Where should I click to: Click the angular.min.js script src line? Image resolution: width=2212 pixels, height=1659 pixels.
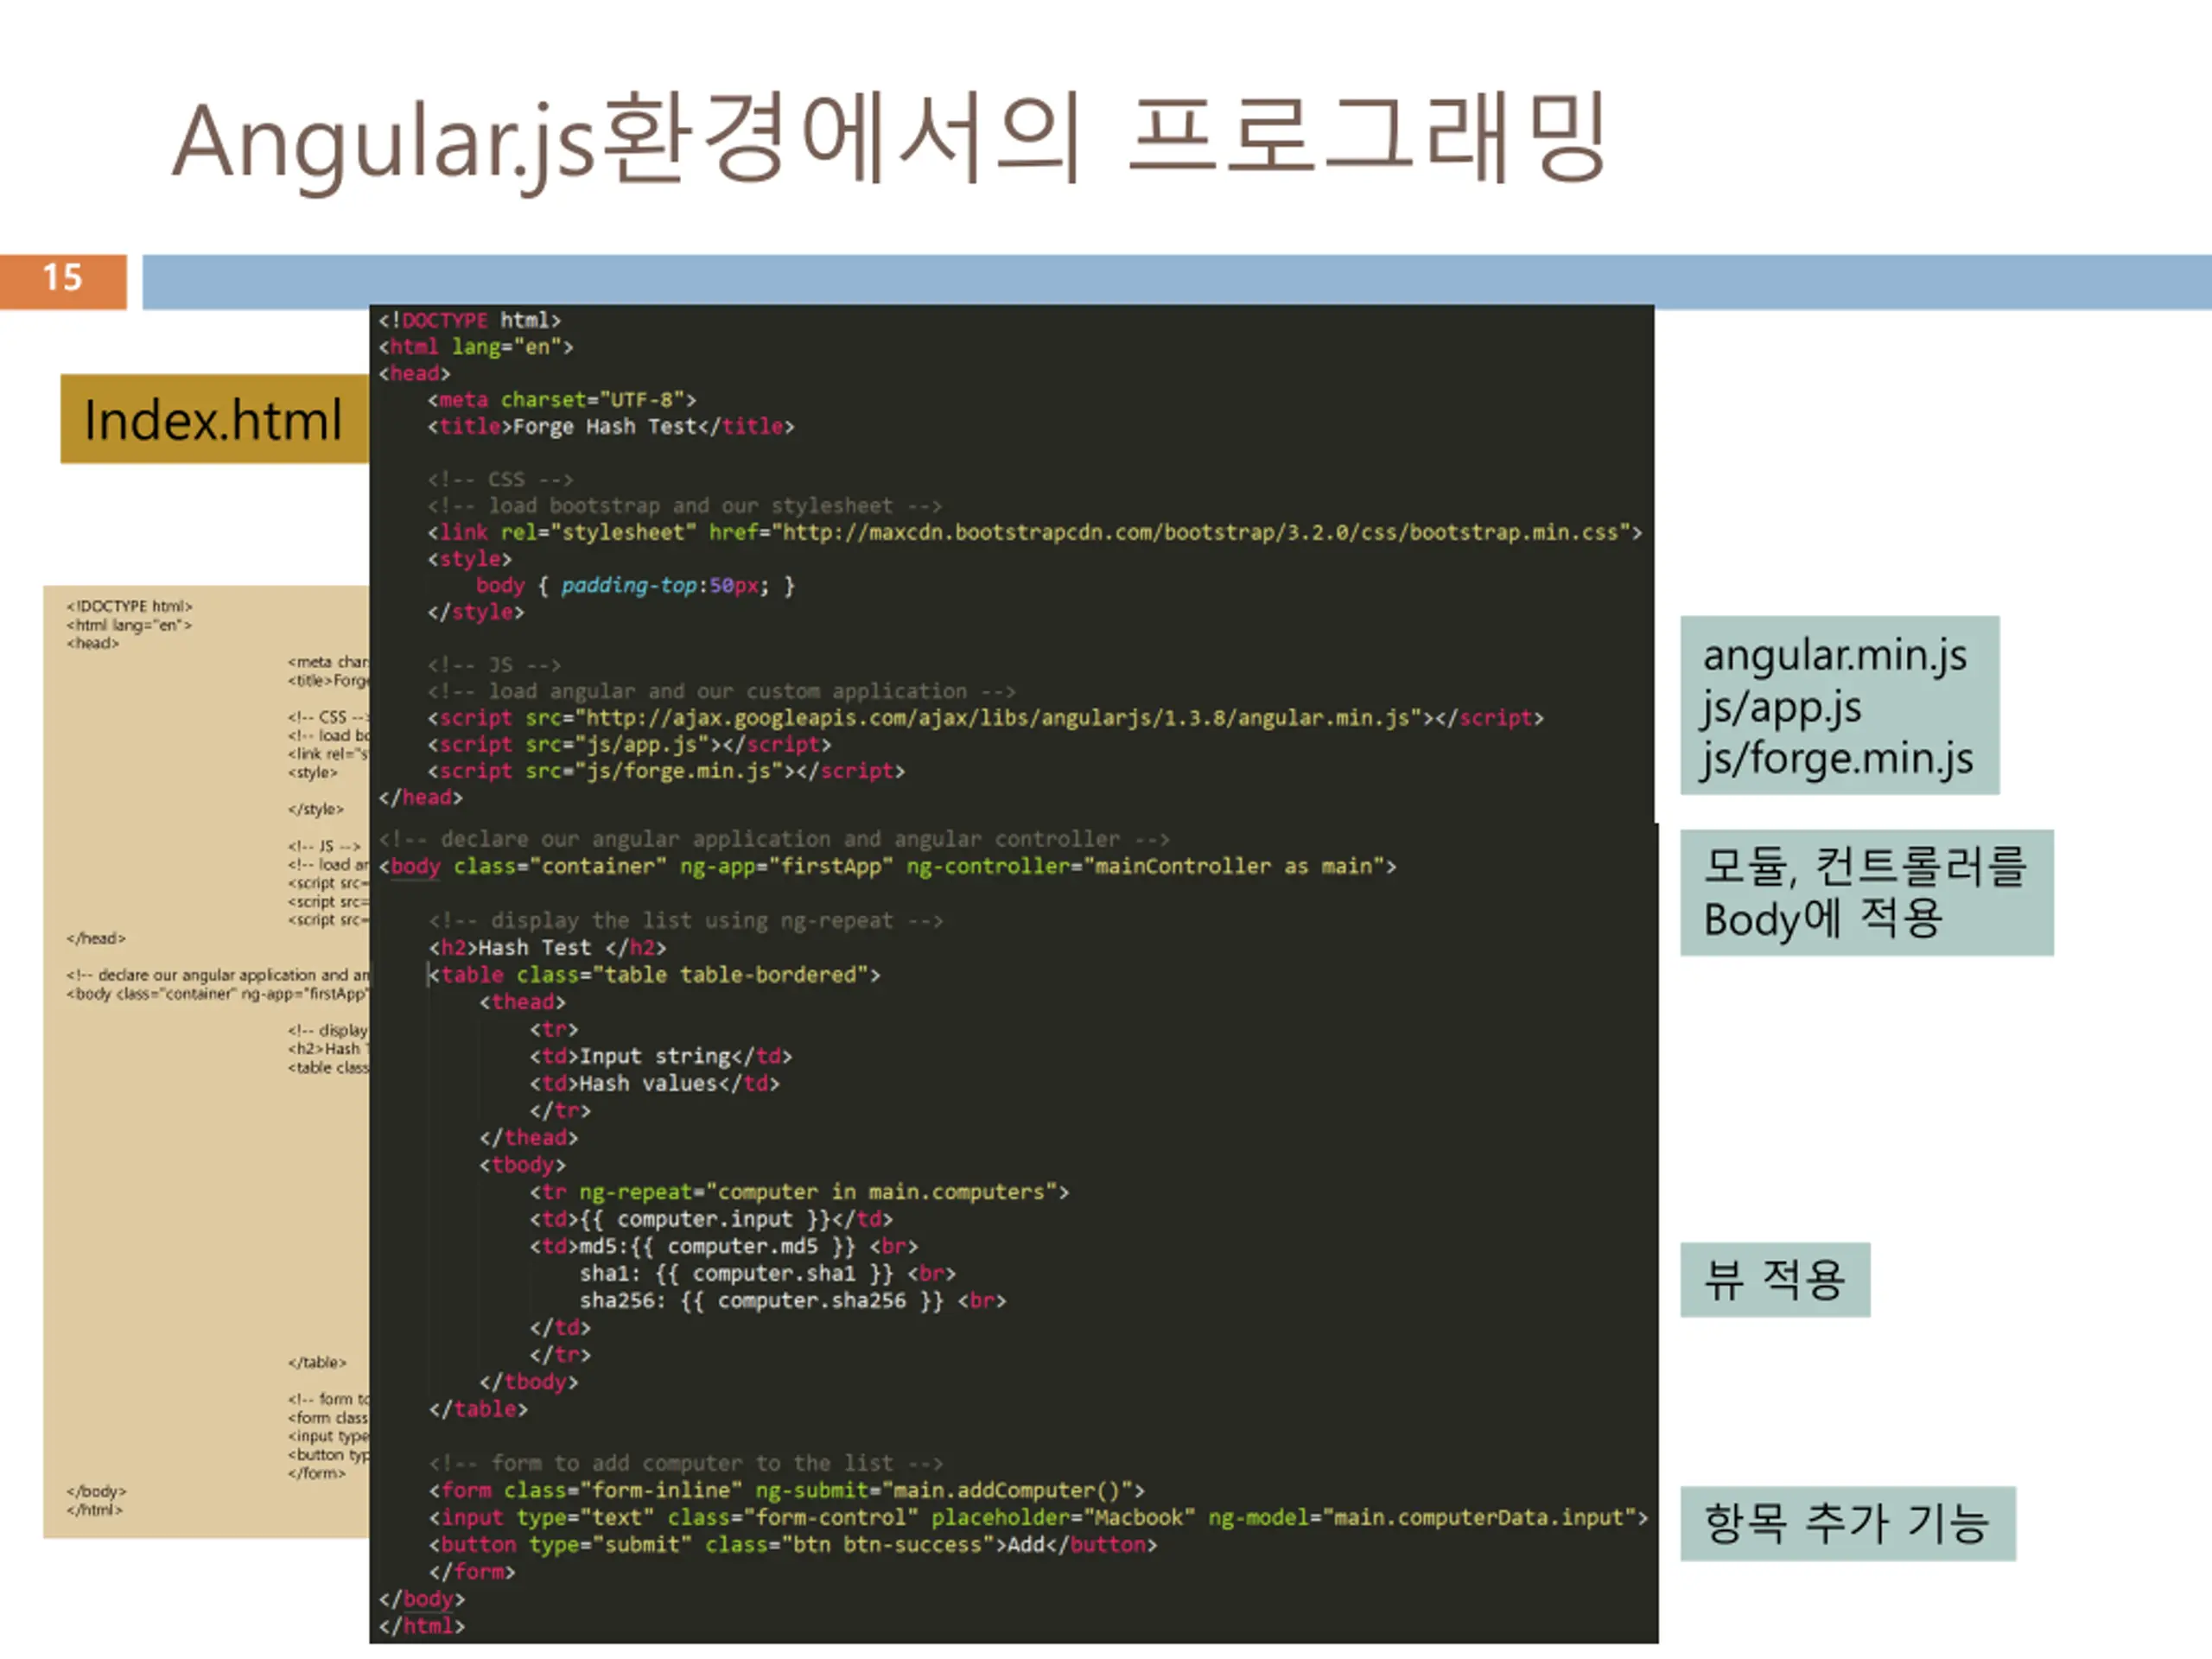point(986,718)
